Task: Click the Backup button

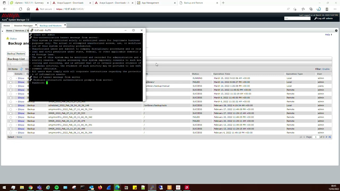Action: 11,54
